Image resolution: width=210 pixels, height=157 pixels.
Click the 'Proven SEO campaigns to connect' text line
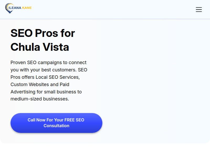pyautogui.click(x=49, y=63)
